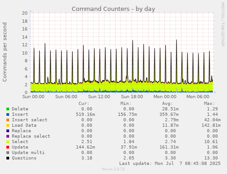Viewport: 227px width, 174px height.
Task: Click Insert current value 519.16m
Action: click(x=85, y=114)
